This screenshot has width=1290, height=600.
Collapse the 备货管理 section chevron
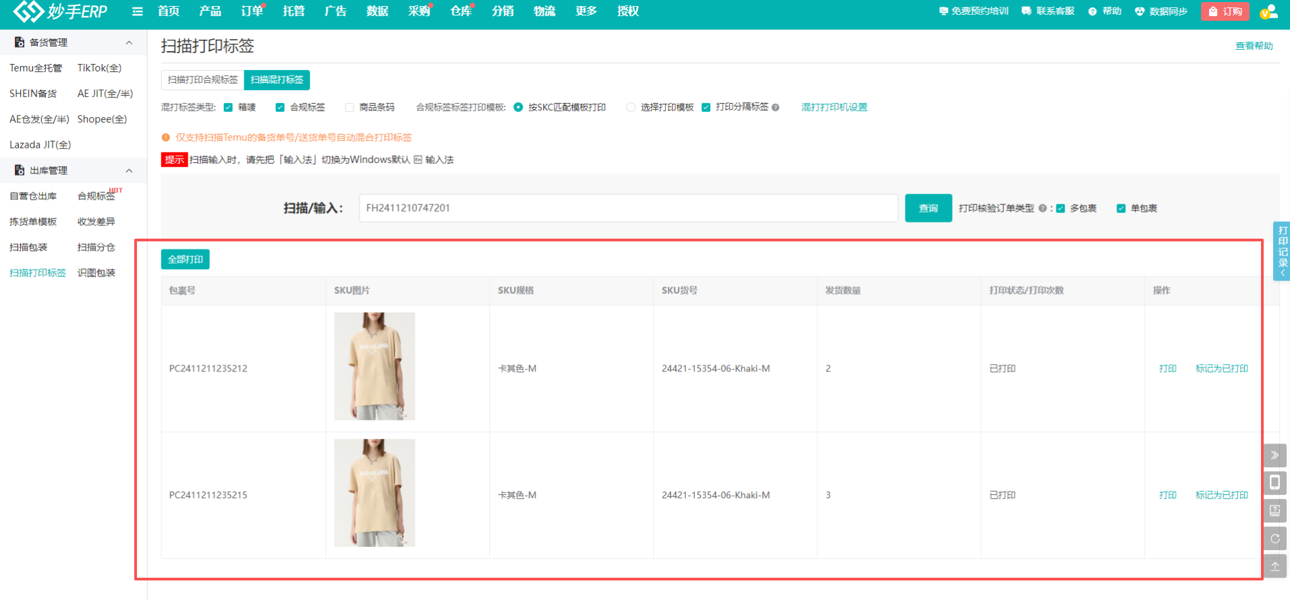coord(129,42)
